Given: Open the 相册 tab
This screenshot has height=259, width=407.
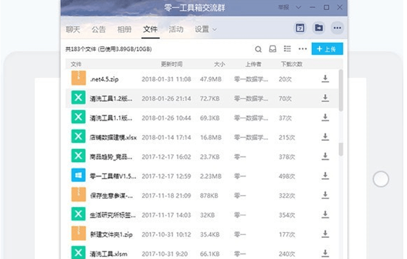Looking at the screenshot, I should tap(124, 29).
